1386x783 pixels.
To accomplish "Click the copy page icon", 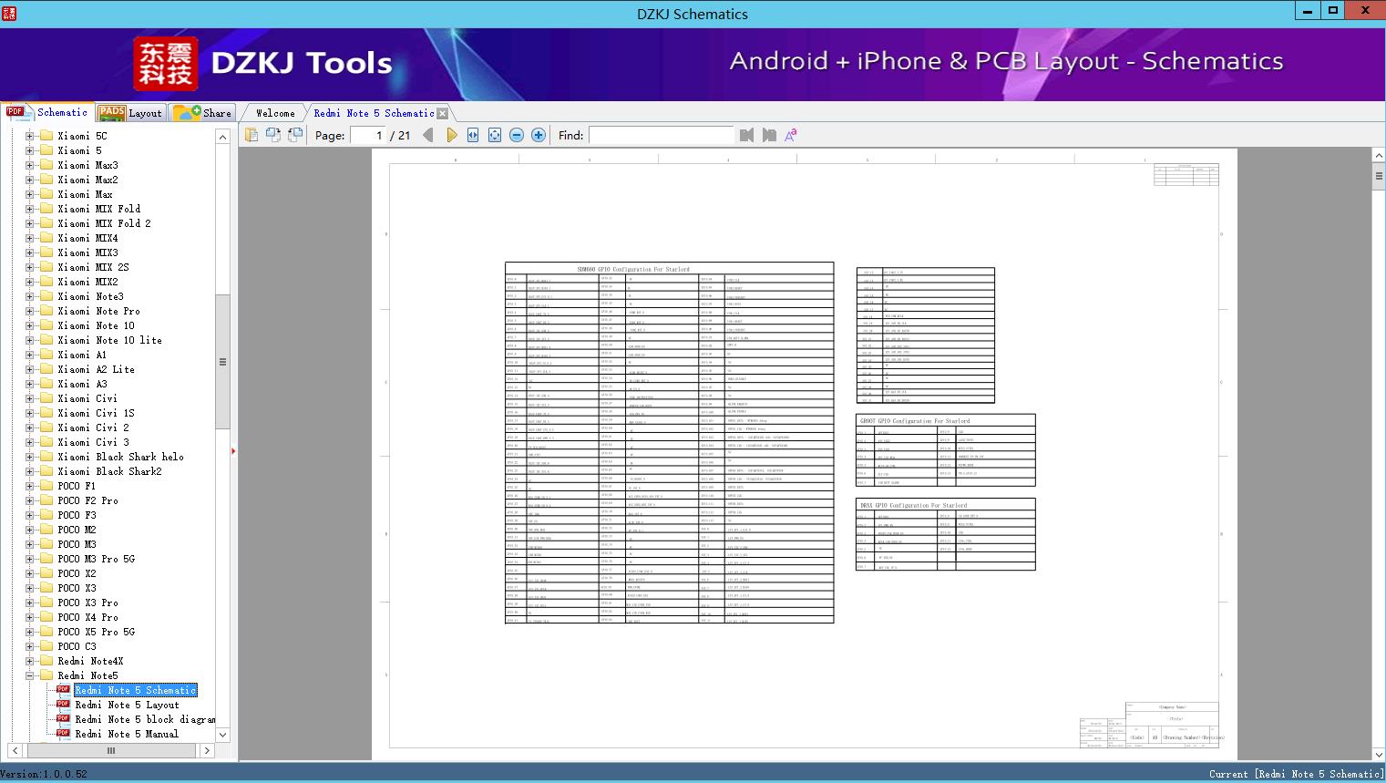I will click(252, 135).
